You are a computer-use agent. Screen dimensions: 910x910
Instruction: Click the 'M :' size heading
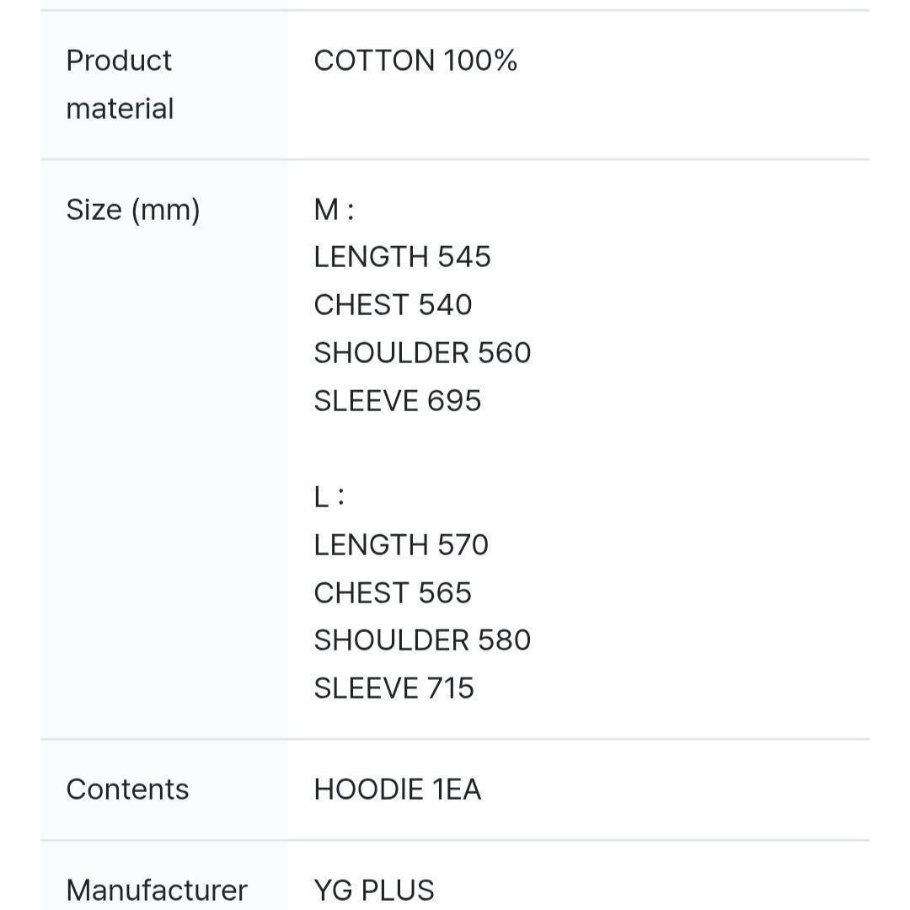coord(334,210)
